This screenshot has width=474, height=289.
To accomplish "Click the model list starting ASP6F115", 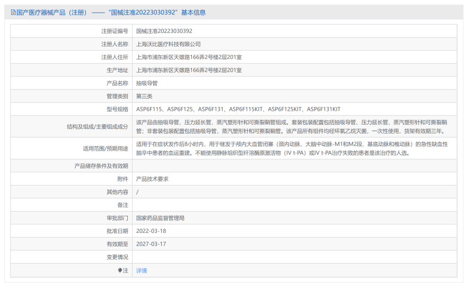I will pos(238,109).
